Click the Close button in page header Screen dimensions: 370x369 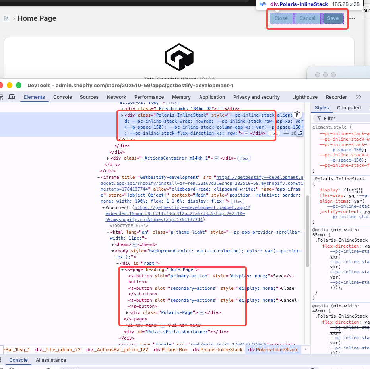pos(281,18)
